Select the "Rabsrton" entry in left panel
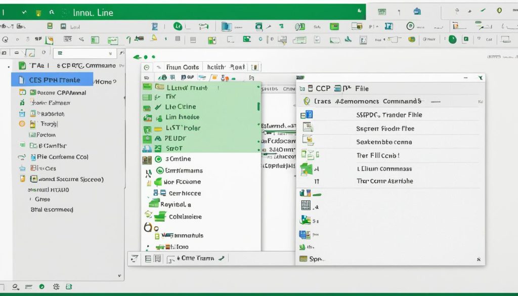This screenshot has width=518, height=296. pyautogui.click(x=53, y=114)
